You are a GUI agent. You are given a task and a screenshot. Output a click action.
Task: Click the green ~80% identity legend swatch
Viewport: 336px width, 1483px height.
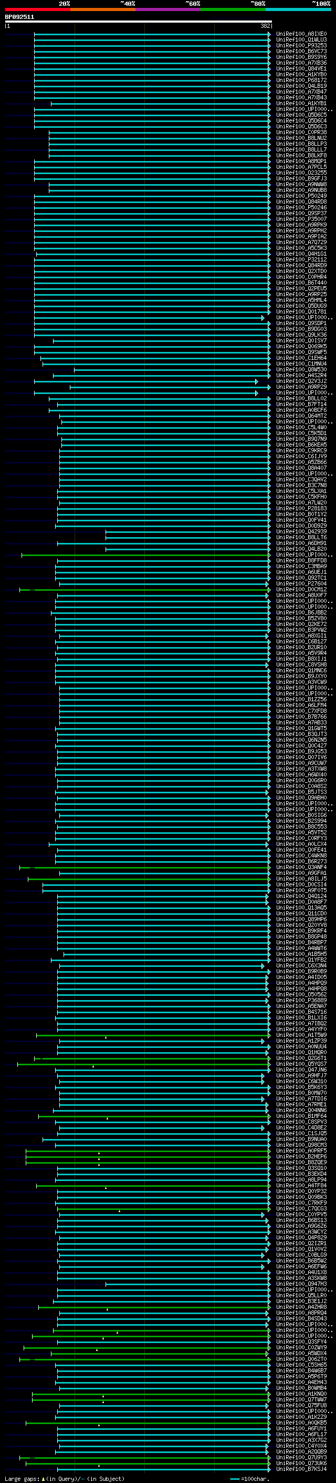(x=233, y=9)
